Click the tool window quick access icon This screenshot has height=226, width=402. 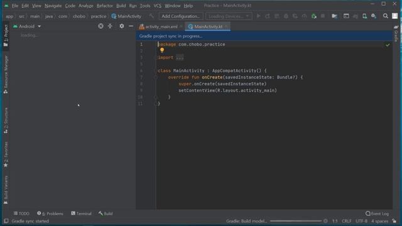point(6,221)
